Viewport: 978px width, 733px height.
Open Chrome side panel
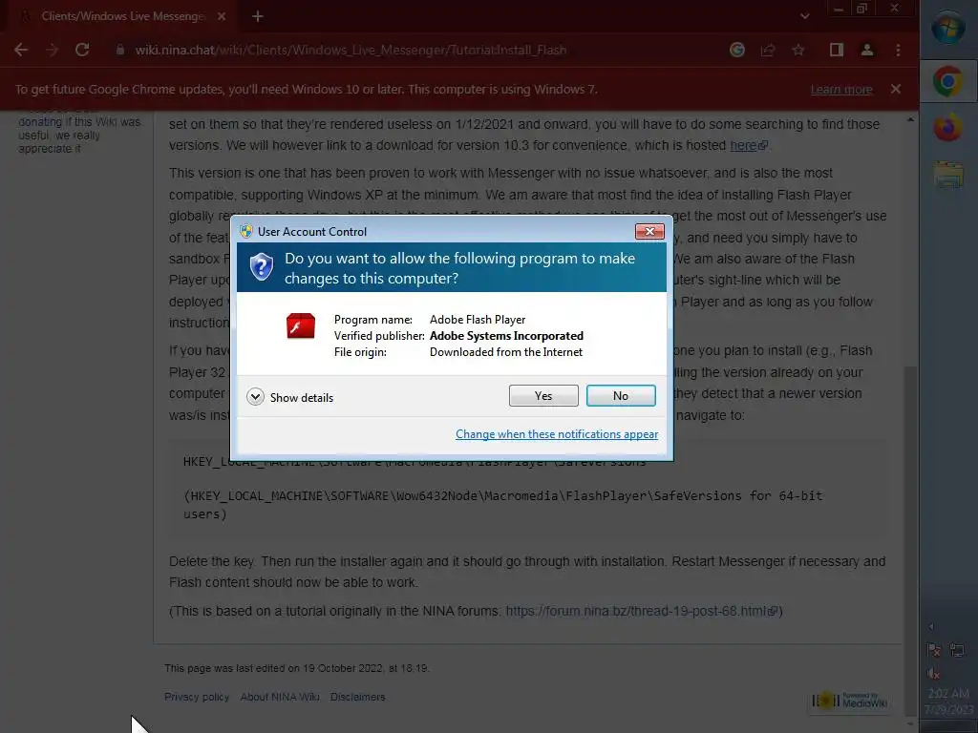837,50
